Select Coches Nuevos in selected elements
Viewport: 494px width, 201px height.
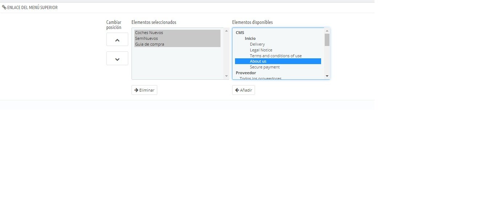[x=177, y=33]
